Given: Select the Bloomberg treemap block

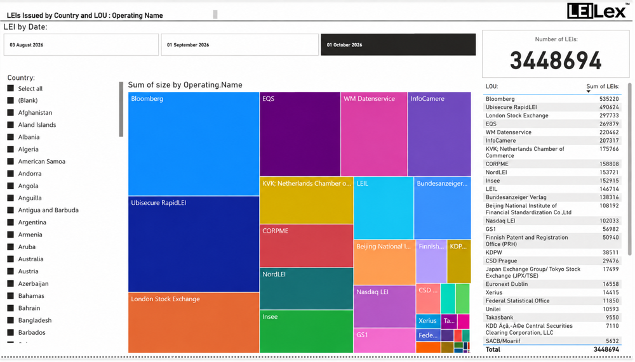Looking at the screenshot, I should 194,144.
